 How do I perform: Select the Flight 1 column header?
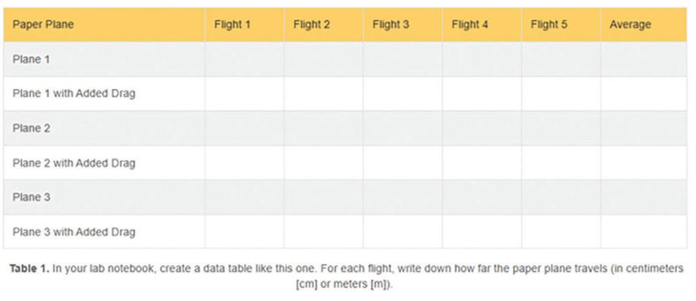232,25
